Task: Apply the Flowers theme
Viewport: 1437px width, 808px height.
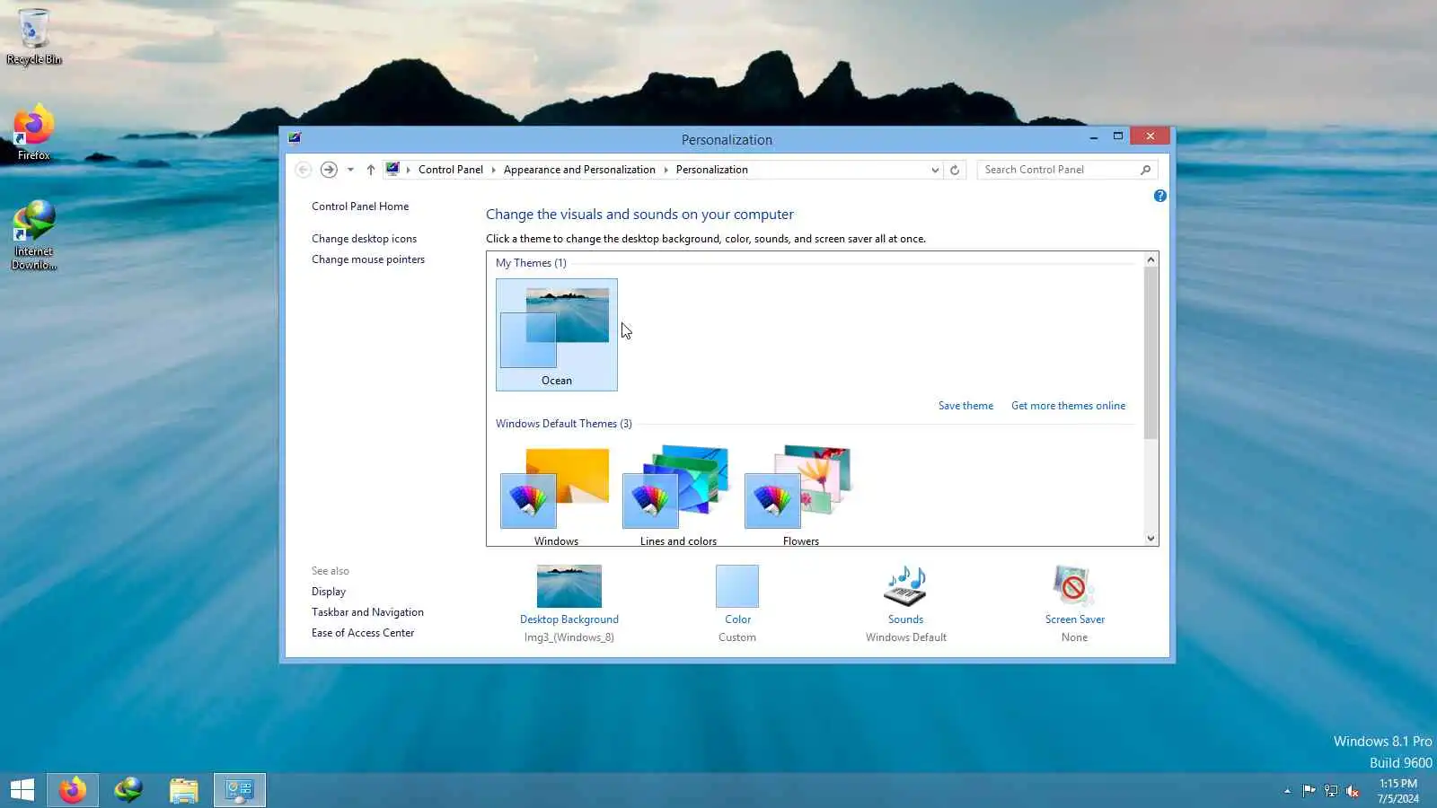Action: pos(801,495)
